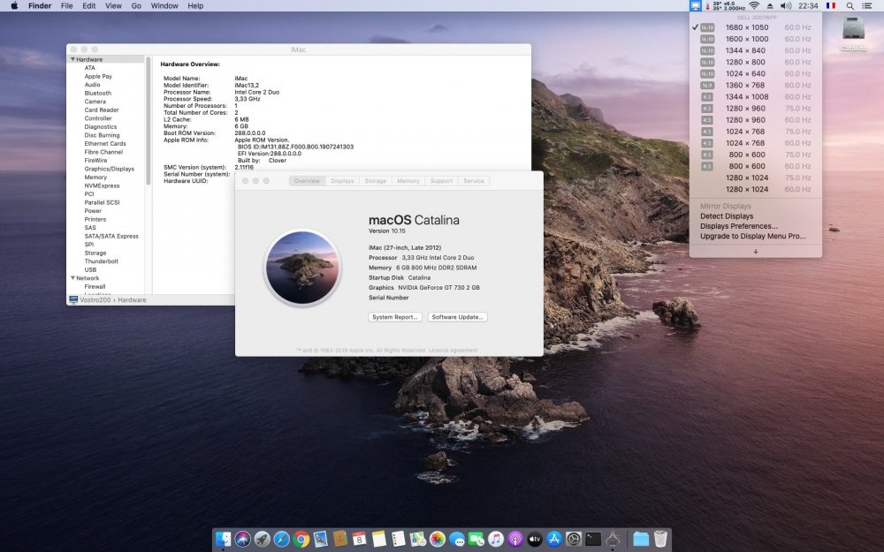
Task: Select the 1600 × 1000 resolution option
Action: point(746,39)
